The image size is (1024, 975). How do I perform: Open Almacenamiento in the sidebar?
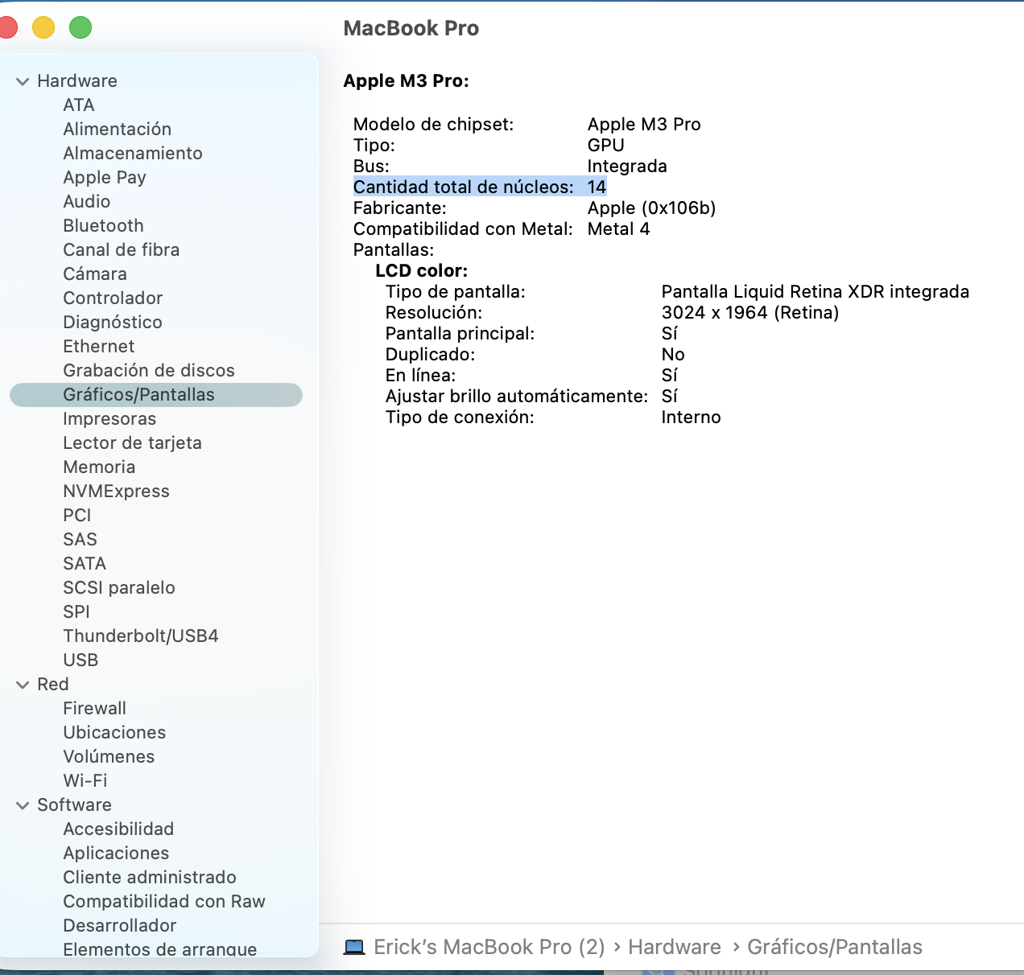[x=133, y=154]
